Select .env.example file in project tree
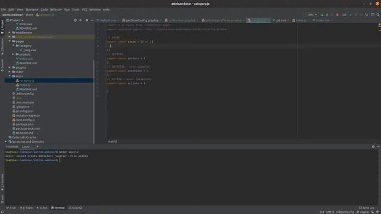The height and width of the screenshot is (214, 381). (x=23, y=102)
